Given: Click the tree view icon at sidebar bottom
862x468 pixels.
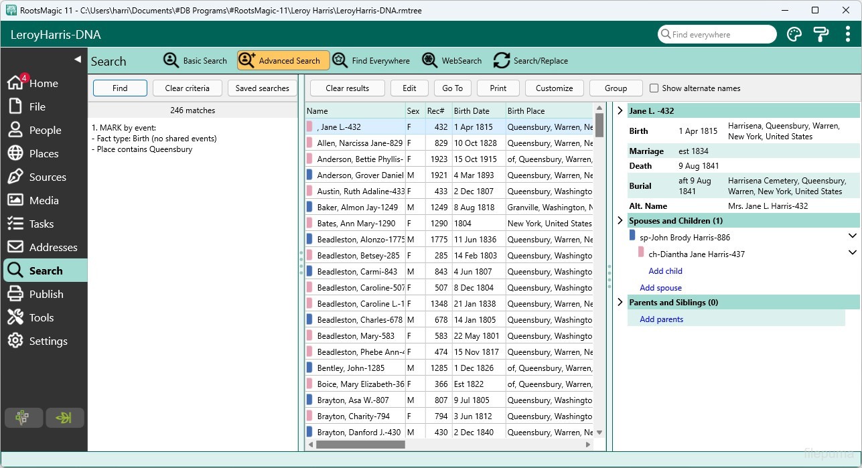Looking at the screenshot, I should (23, 418).
